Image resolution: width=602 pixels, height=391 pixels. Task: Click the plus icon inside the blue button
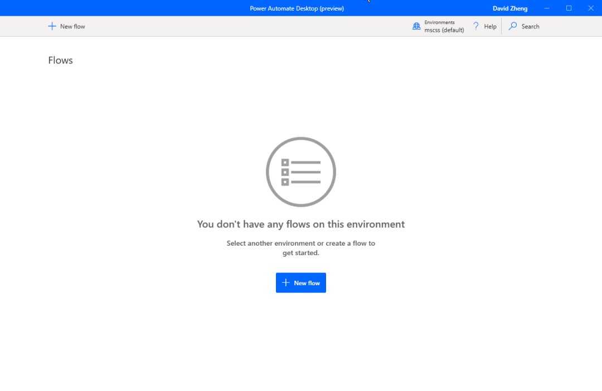tap(285, 283)
